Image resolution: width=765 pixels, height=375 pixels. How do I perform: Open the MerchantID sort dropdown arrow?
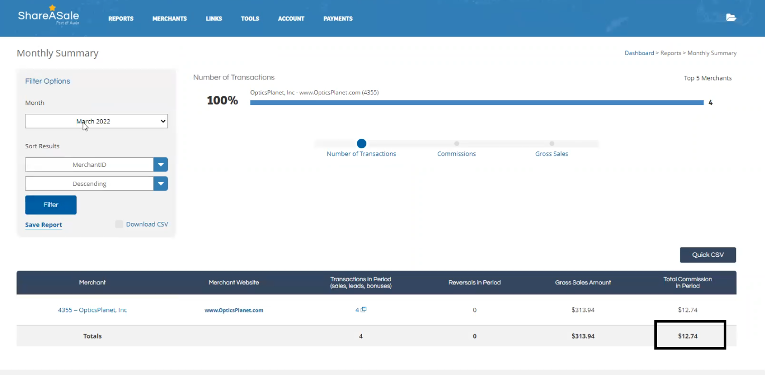click(x=160, y=165)
